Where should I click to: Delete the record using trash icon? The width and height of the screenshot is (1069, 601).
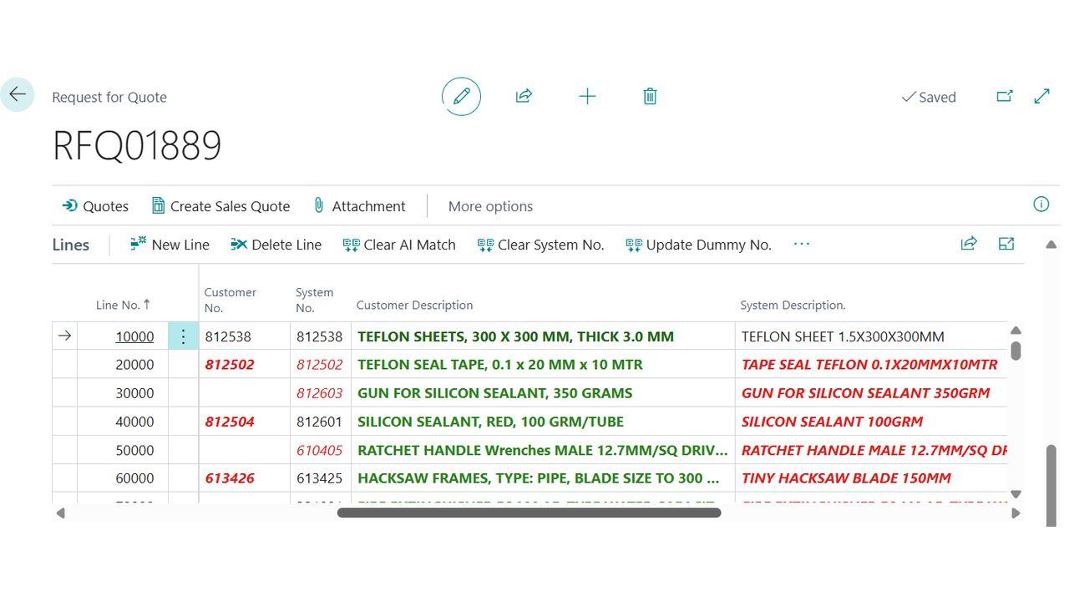pos(650,97)
